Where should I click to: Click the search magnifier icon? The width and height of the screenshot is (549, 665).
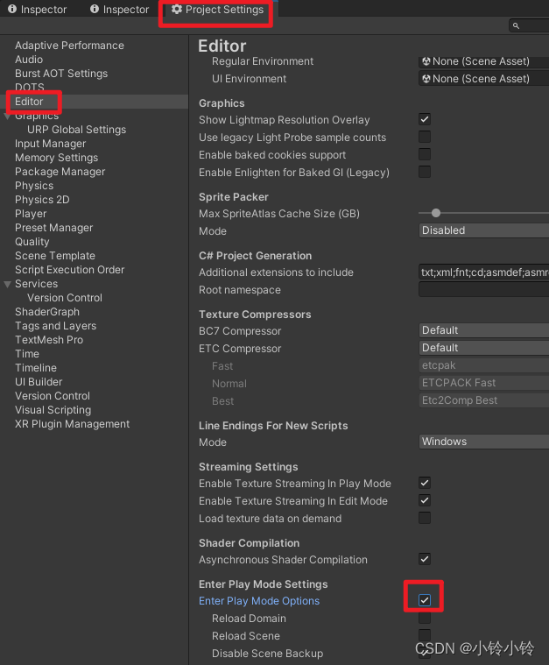coord(516,26)
